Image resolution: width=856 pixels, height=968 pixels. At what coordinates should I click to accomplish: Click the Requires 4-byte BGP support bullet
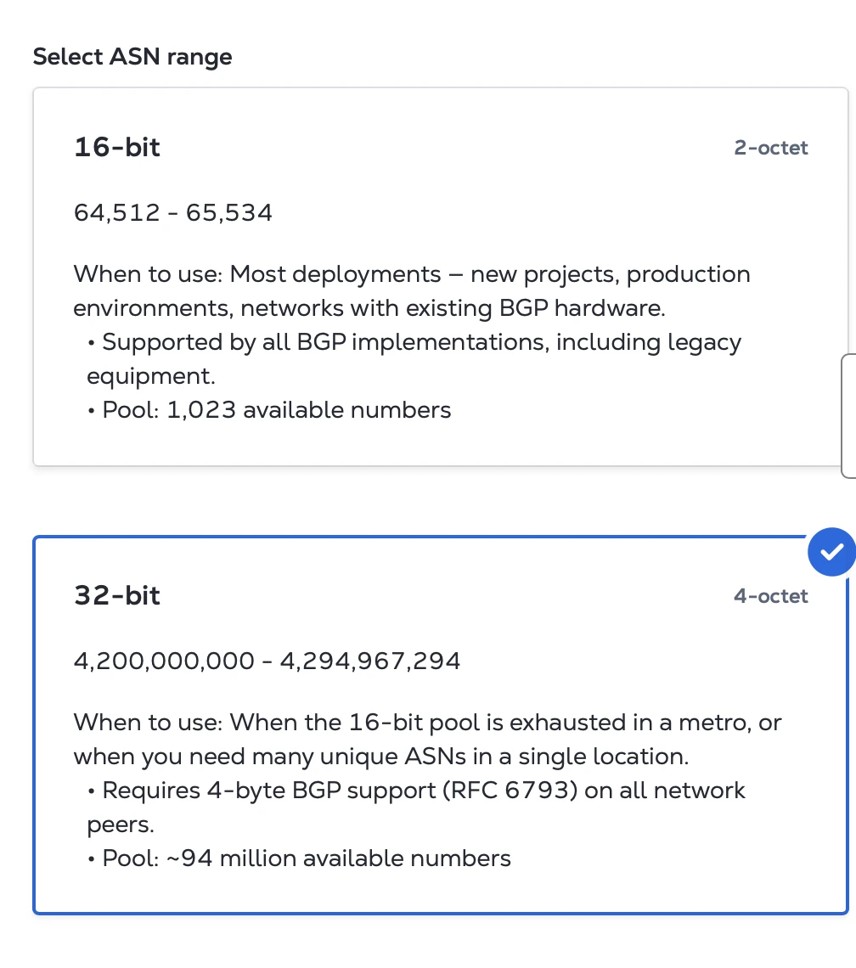click(x=416, y=807)
